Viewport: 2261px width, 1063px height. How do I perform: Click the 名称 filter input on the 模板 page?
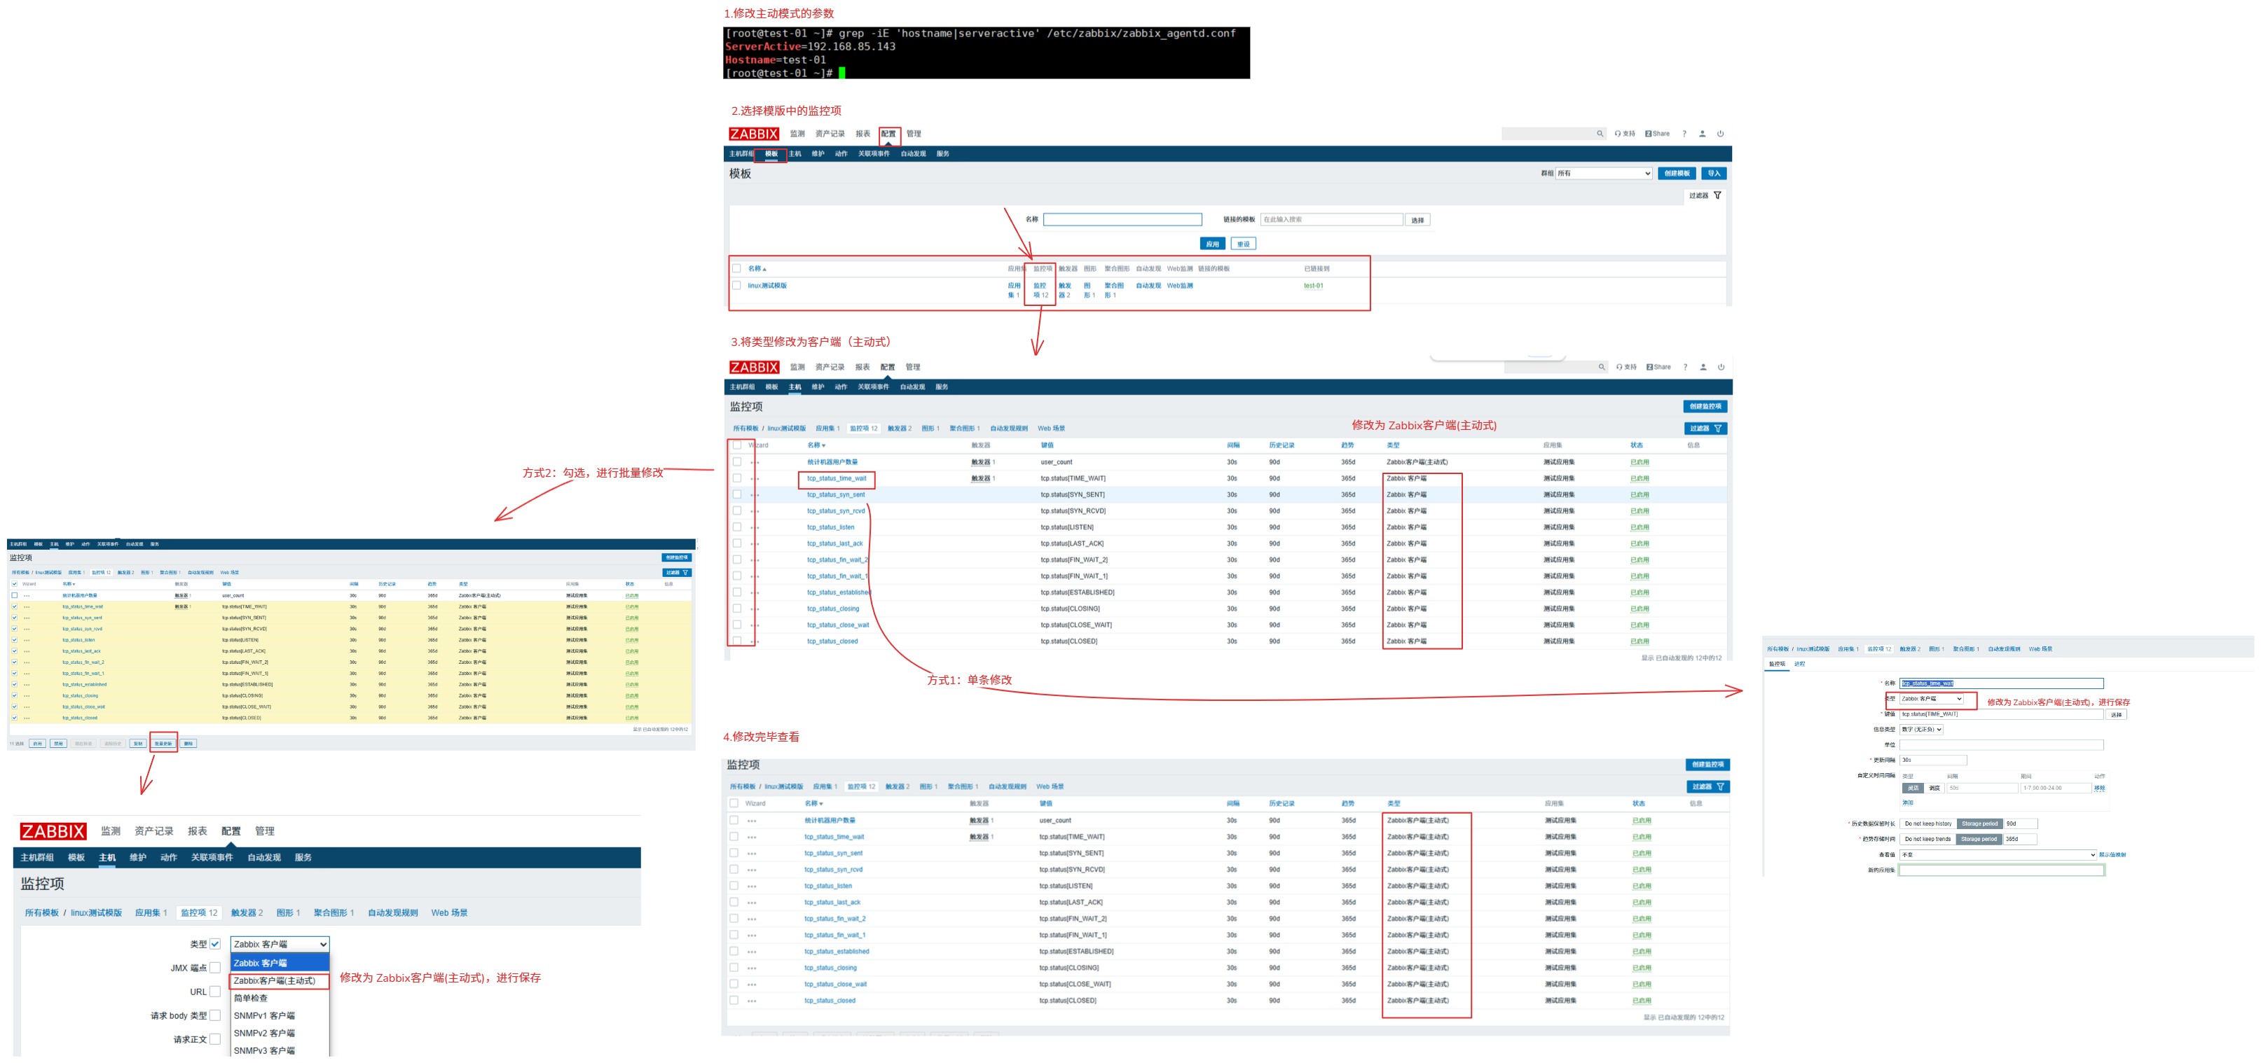coord(1122,220)
